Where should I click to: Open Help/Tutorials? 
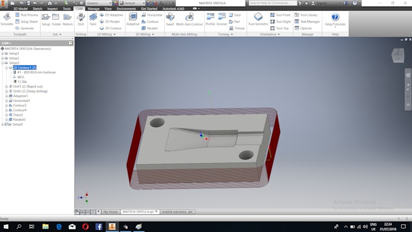coord(335,19)
